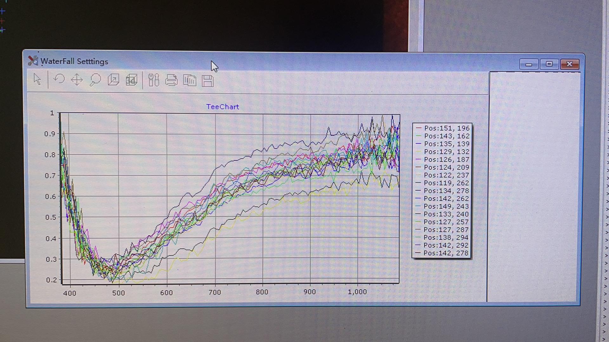Viewport: 609px width, 342px height.
Task: Select the zoom magnifier tool
Action: pyautogui.click(x=95, y=80)
